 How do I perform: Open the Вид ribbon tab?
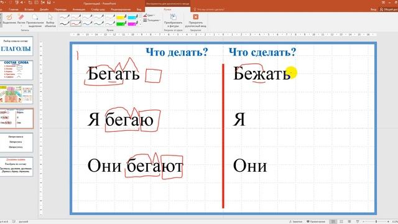point(139,9)
